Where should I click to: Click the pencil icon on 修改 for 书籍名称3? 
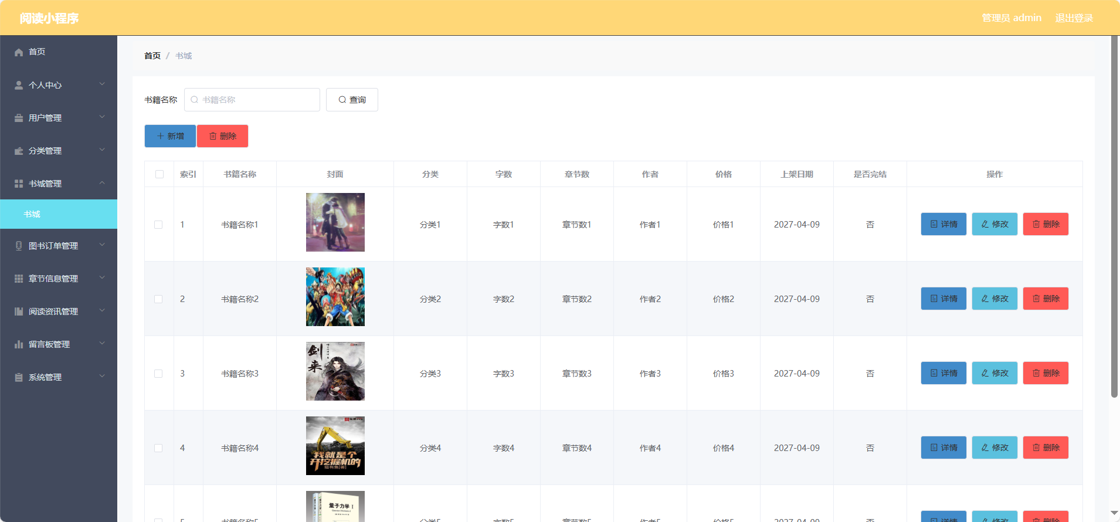coord(985,373)
